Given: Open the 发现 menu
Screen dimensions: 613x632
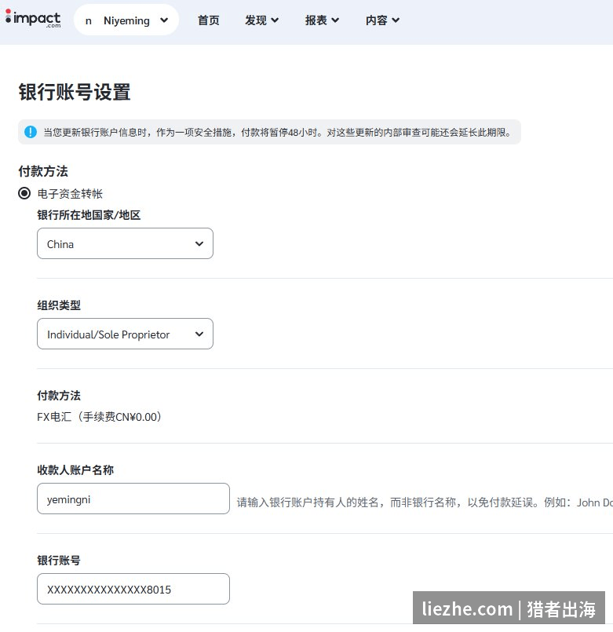Looking at the screenshot, I should click(261, 20).
